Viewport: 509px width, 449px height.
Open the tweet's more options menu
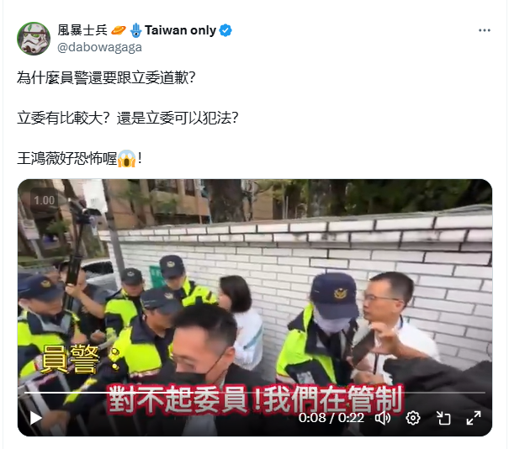485,30
